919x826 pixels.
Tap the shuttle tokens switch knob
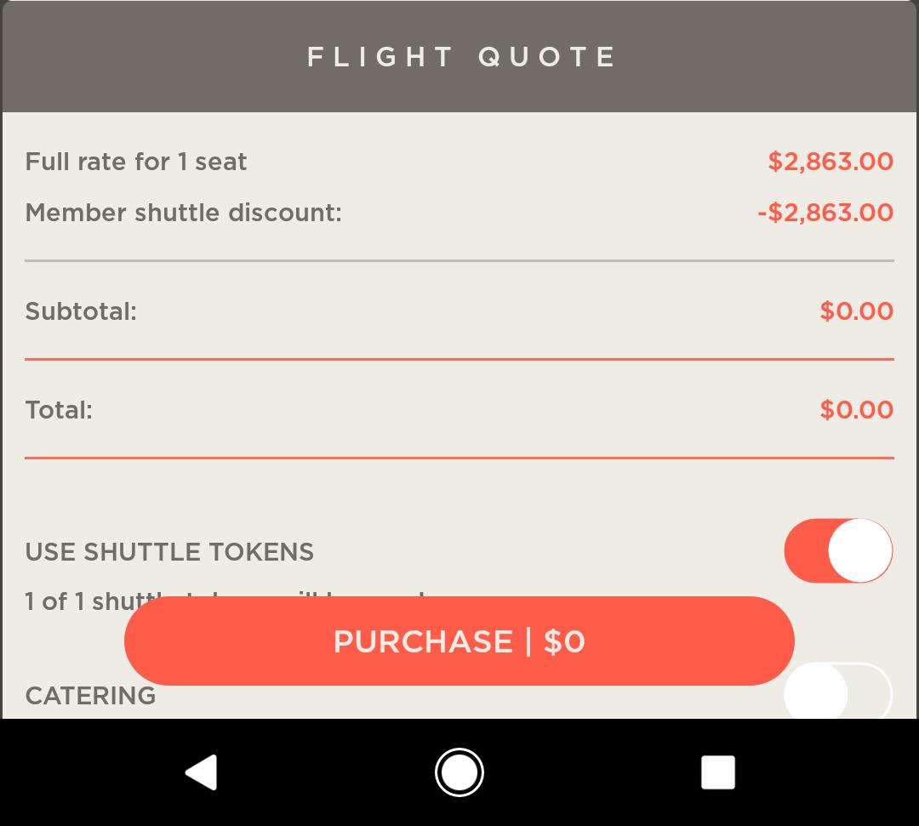click(859, 551)
